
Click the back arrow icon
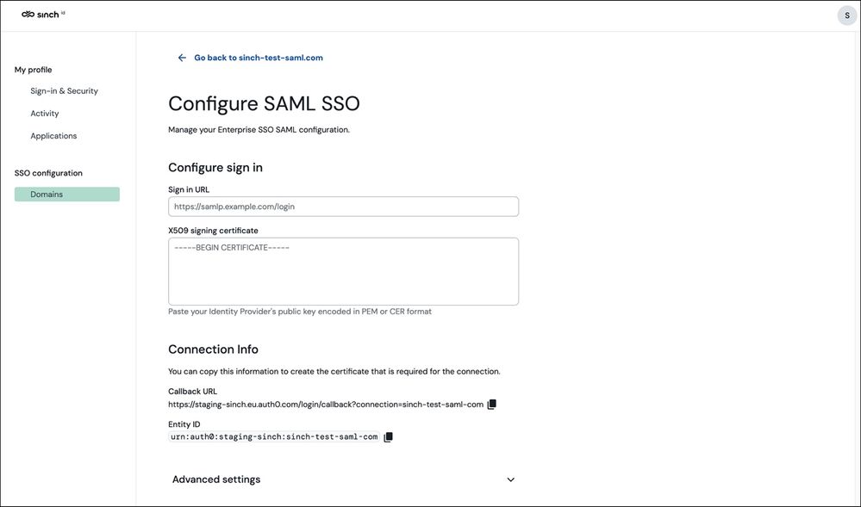click(182, 58)
